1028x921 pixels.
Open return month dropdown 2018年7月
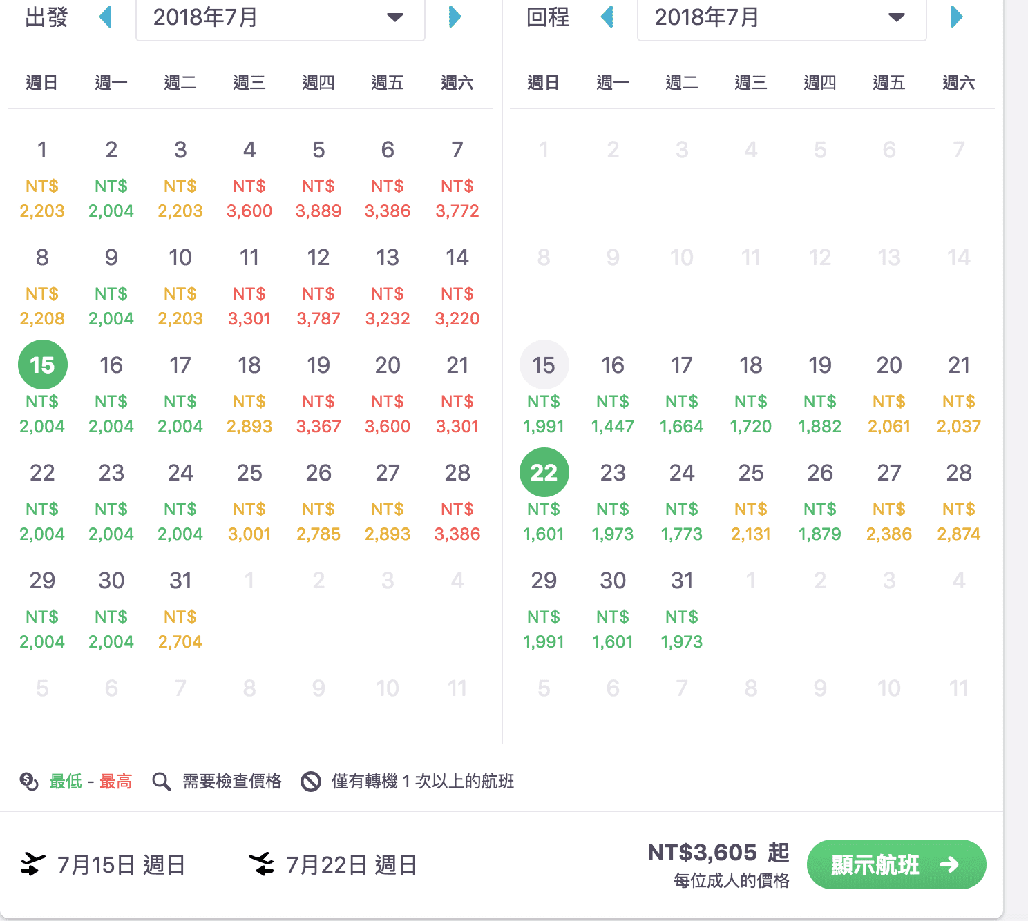pyautogui.click(x=781, y=18)
